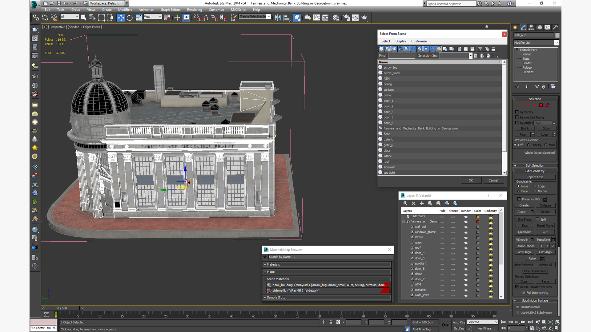Enable the By Vertex checkbox

[x=517, y=112]
